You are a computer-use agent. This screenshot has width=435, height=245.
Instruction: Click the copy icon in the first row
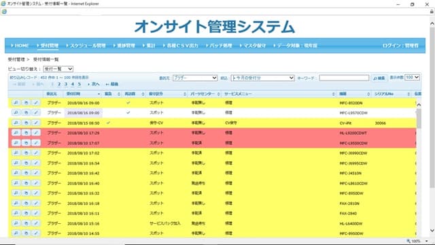26,103
